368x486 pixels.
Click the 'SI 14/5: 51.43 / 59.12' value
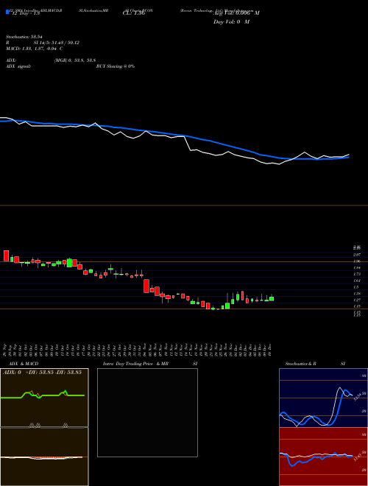(57, 43)
